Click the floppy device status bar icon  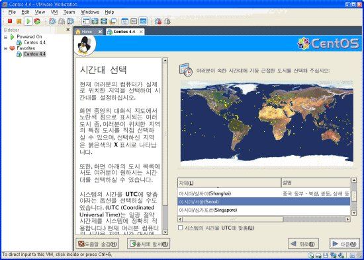click(326, 255)
